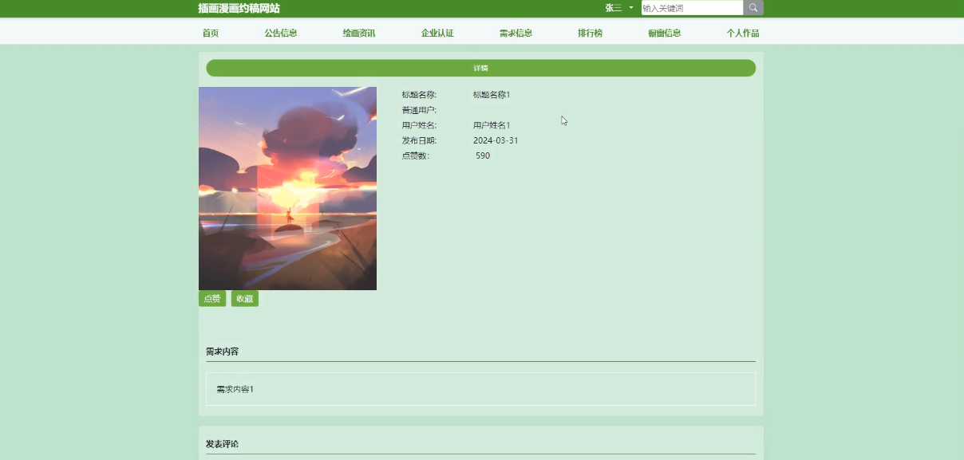Select the 标题名称1 value text

pos(492,95)
